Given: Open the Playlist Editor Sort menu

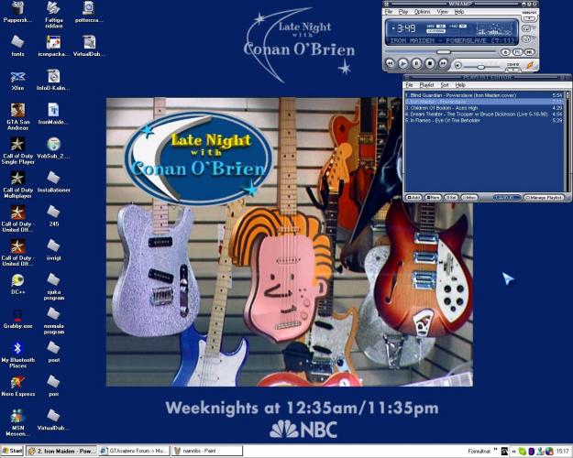Looking at the screenshot, I should 445,85.
